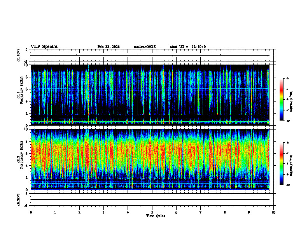308x238 pixels.
Task: Click the -6 label on ch.1 color bar
Action: pyautogui.click(x=287, y=79)
